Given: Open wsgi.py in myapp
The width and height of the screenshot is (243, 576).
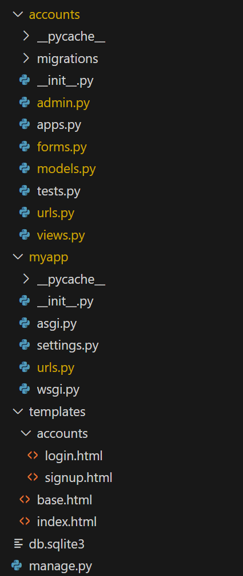Looking at the screenshot, I should pyautogui.click(x=58, y=390).
